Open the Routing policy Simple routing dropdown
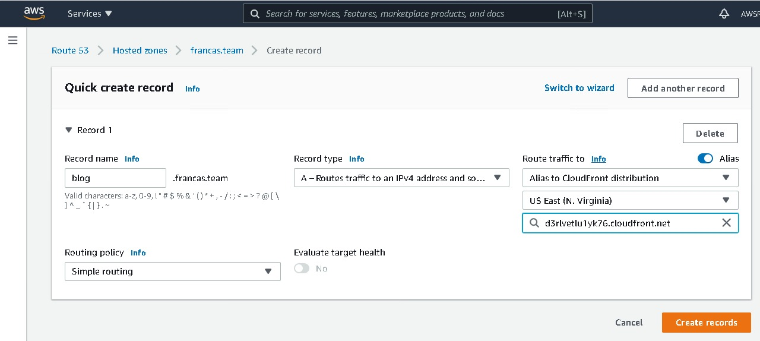Viewport: 760px width, 341px height. [172, 271]
